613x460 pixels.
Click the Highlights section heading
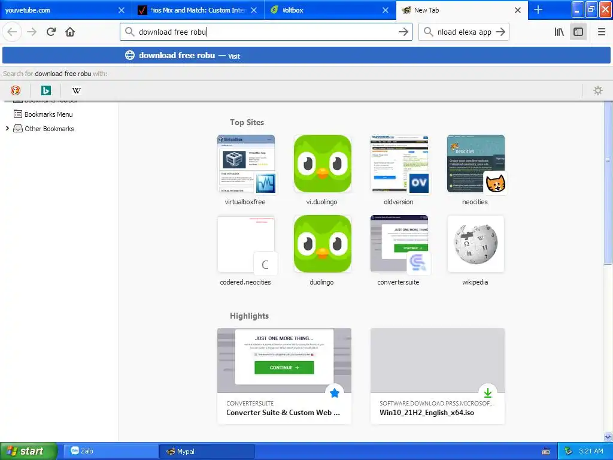click(249, 316)
